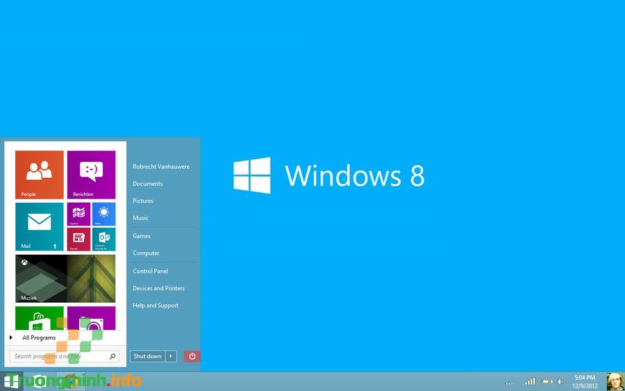Click the red power button
Screen dimensions: 625x391
coord(192,356)
